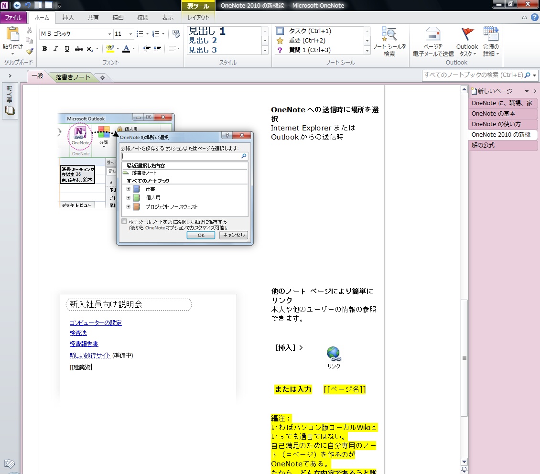Switch to the 表示 ribbon tab
This screenshot has height=474, width=540.
(x=168, y=18)
